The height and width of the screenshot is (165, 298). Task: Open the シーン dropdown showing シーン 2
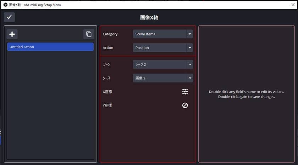click(x=163, y=64)
